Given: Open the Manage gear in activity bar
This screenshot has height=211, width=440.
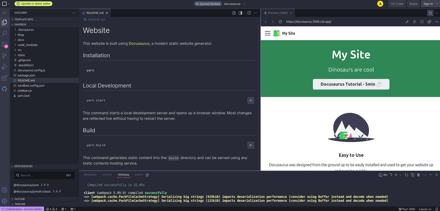Looking at the screenshot, I should click(4, 201).
